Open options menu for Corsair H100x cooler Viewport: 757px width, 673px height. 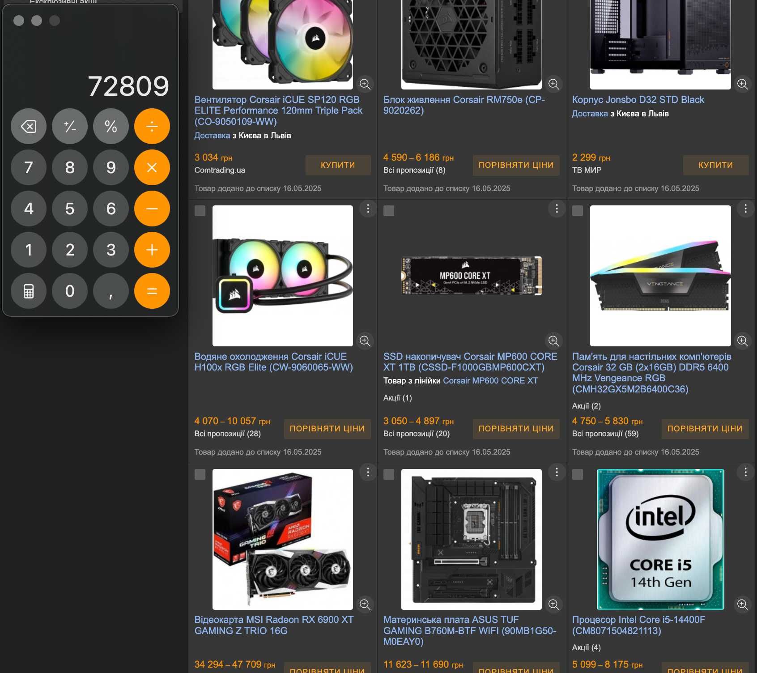coord(368,209)
